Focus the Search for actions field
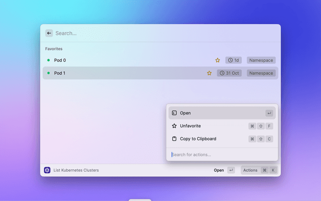 coord(221,154)
